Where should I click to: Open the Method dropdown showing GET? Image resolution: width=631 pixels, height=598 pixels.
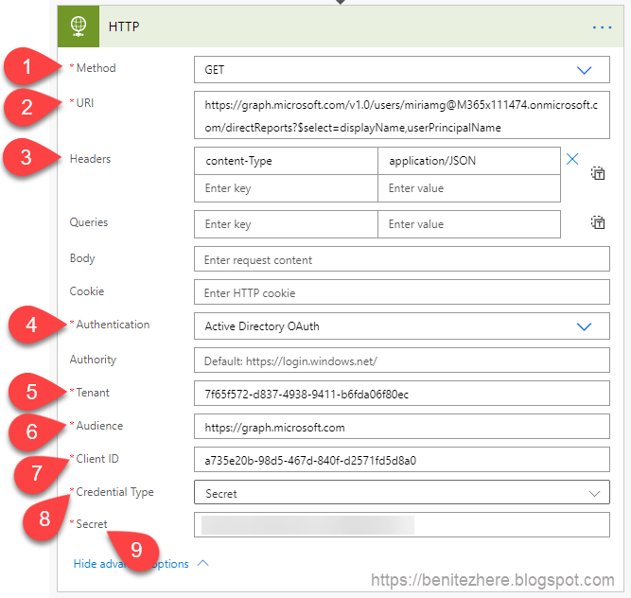point(402,70)
